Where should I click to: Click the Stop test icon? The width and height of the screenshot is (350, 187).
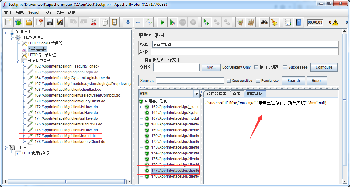(182, 22)
